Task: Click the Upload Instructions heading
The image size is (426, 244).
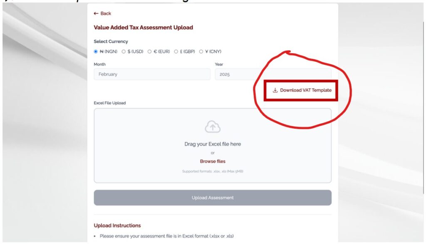Action: coord(117,226)
